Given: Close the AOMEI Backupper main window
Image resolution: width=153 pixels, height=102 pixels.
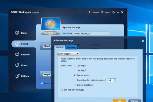Looking at the screenshot, I should [x=122, y=12].
